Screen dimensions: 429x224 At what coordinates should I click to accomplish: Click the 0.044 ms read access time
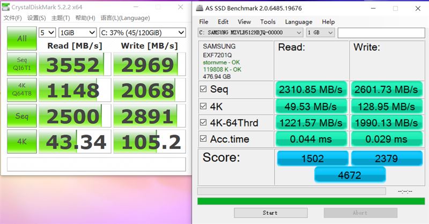pos(311,139)
